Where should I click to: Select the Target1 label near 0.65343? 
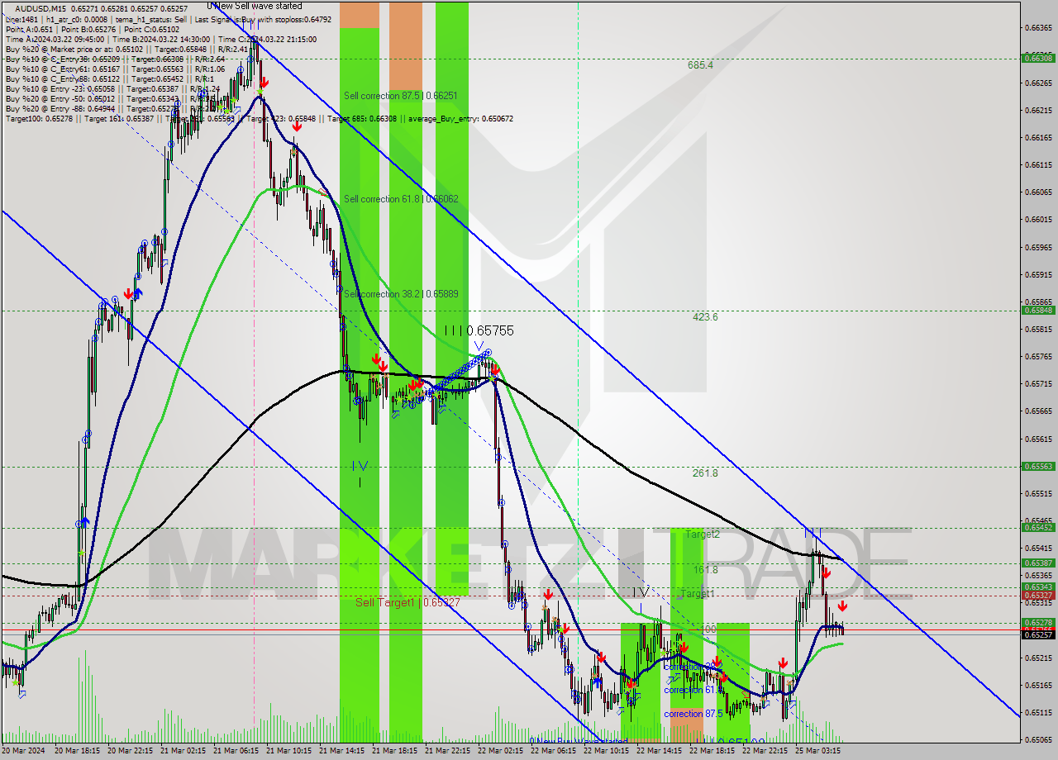[697, 594]
